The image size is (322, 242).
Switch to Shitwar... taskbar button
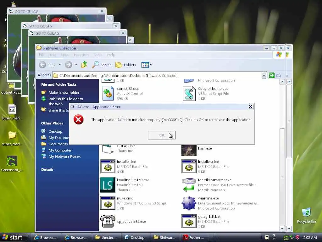(164, 238)
